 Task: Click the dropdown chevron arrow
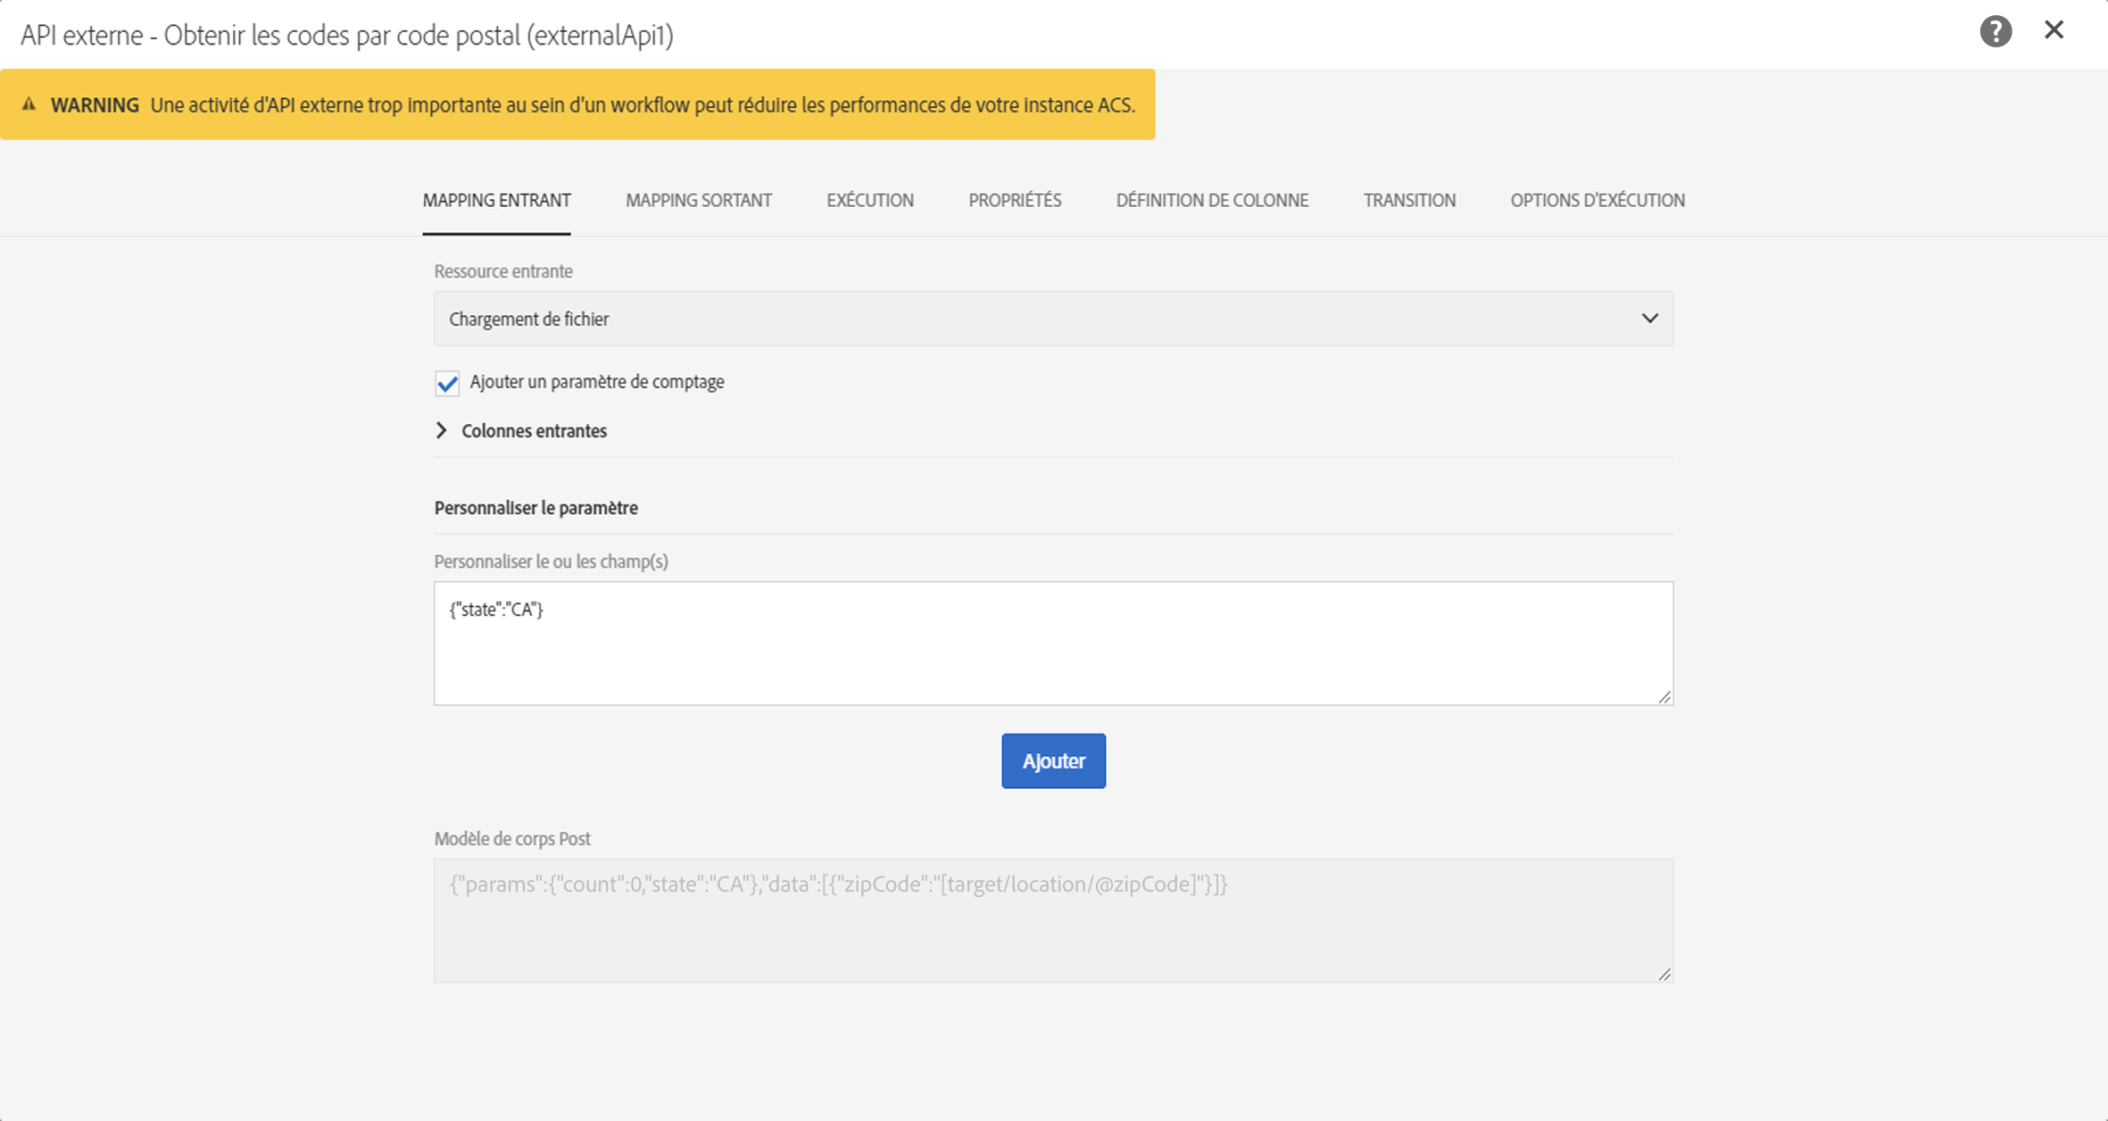click(x=1649, y=319)
